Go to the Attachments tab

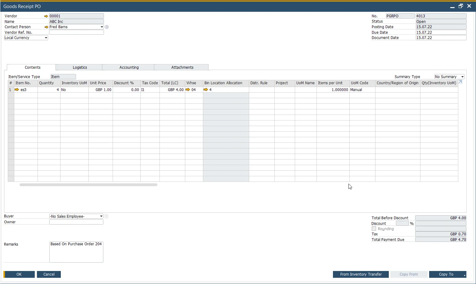182,67
